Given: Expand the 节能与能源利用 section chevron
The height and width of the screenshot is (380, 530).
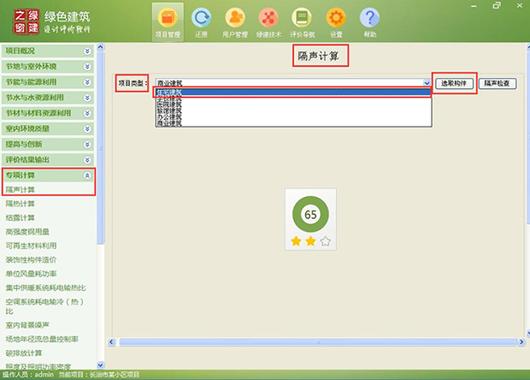Looking at the screenshot, I should [x=87, y=82].
